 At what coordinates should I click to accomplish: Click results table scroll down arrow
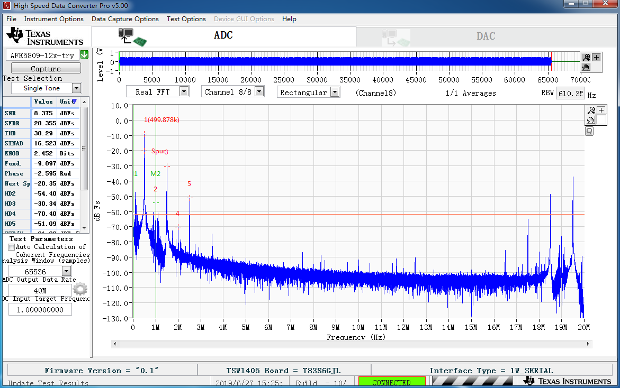(84, 228)
